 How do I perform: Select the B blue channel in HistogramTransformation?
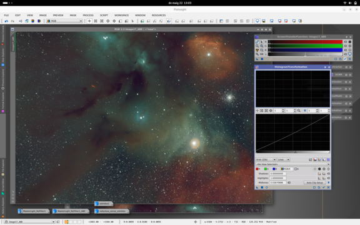(274, 169)
